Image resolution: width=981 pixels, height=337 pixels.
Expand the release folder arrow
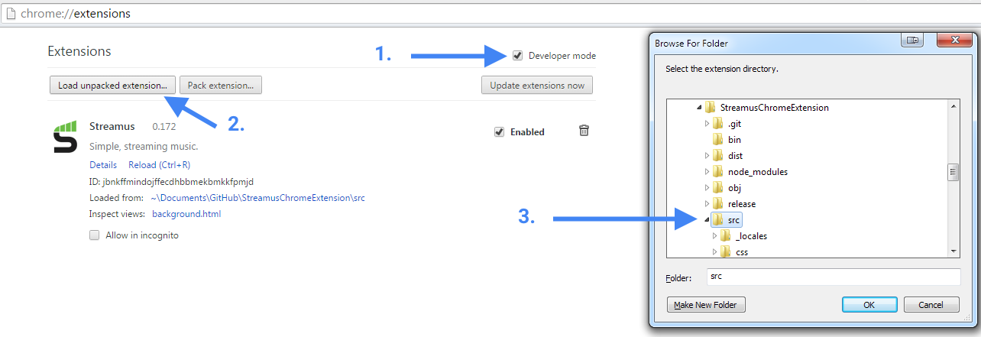(x=707, y=204)
